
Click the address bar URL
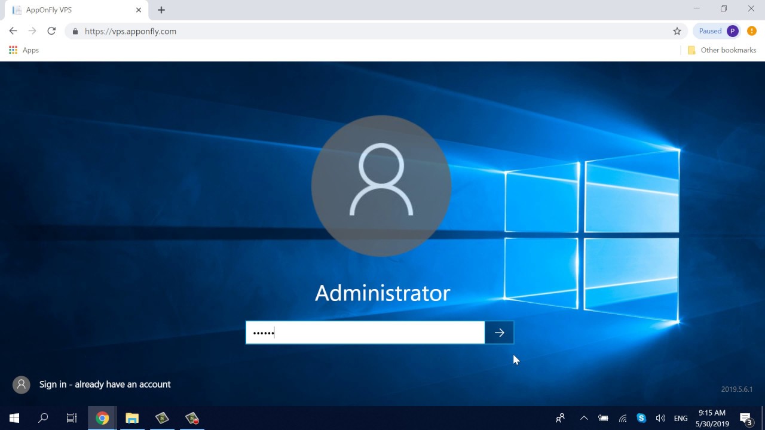click(x=130, y=31)
